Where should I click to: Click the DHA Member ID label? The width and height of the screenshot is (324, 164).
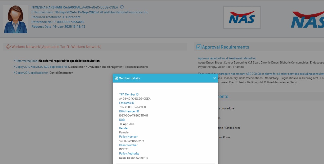[x=129, y=111]
